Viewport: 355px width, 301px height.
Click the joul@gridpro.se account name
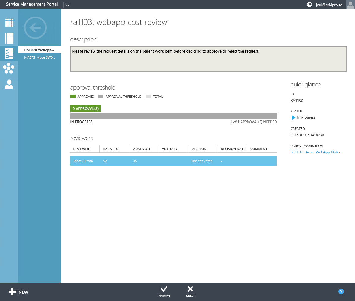pos(329,5)
